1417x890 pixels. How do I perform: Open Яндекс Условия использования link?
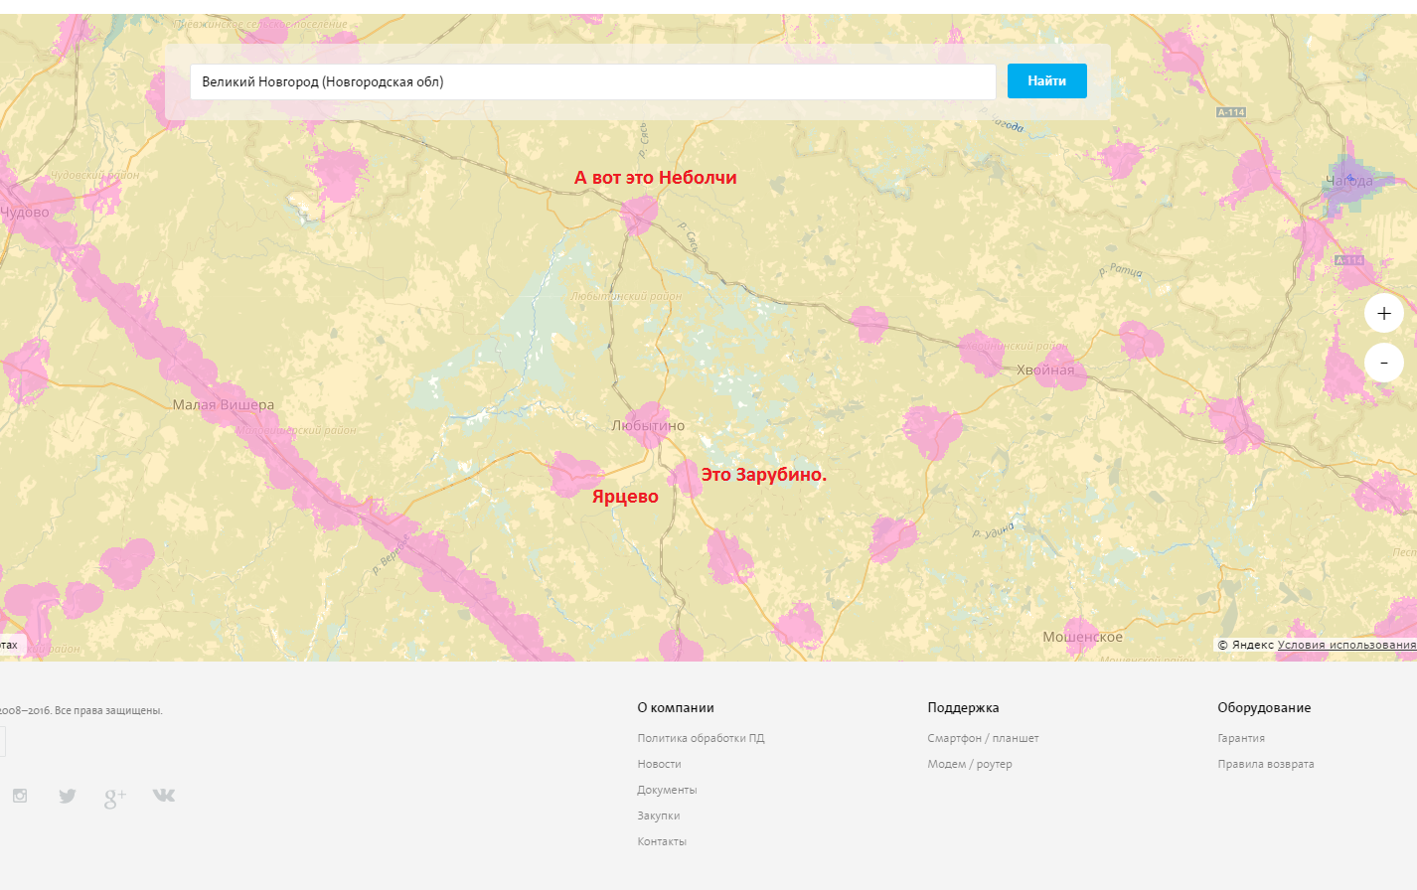pos(1346,645)
